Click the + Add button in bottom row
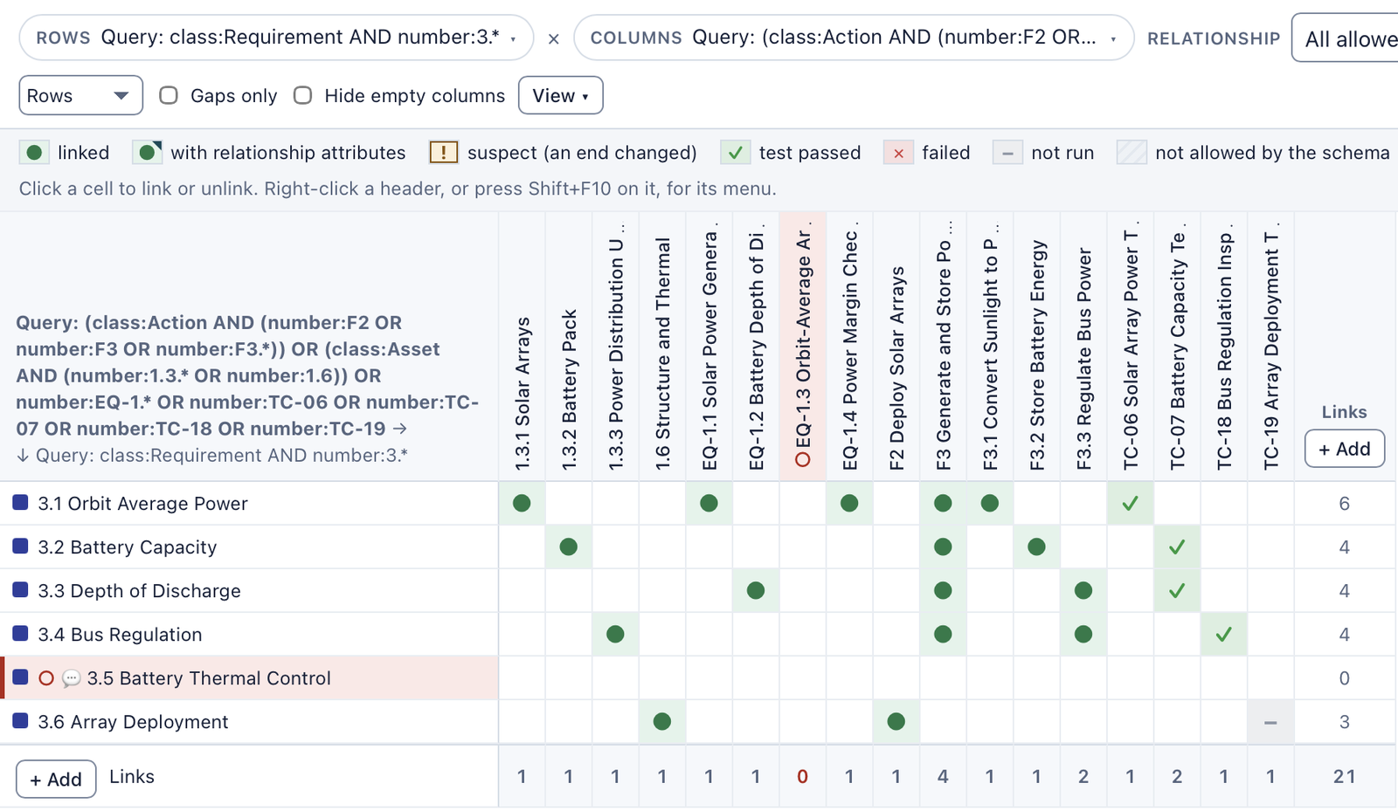 (56, 779)
